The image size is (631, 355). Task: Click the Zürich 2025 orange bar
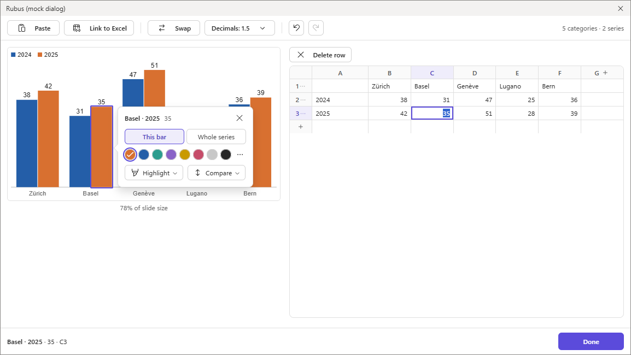click(48, 139)
